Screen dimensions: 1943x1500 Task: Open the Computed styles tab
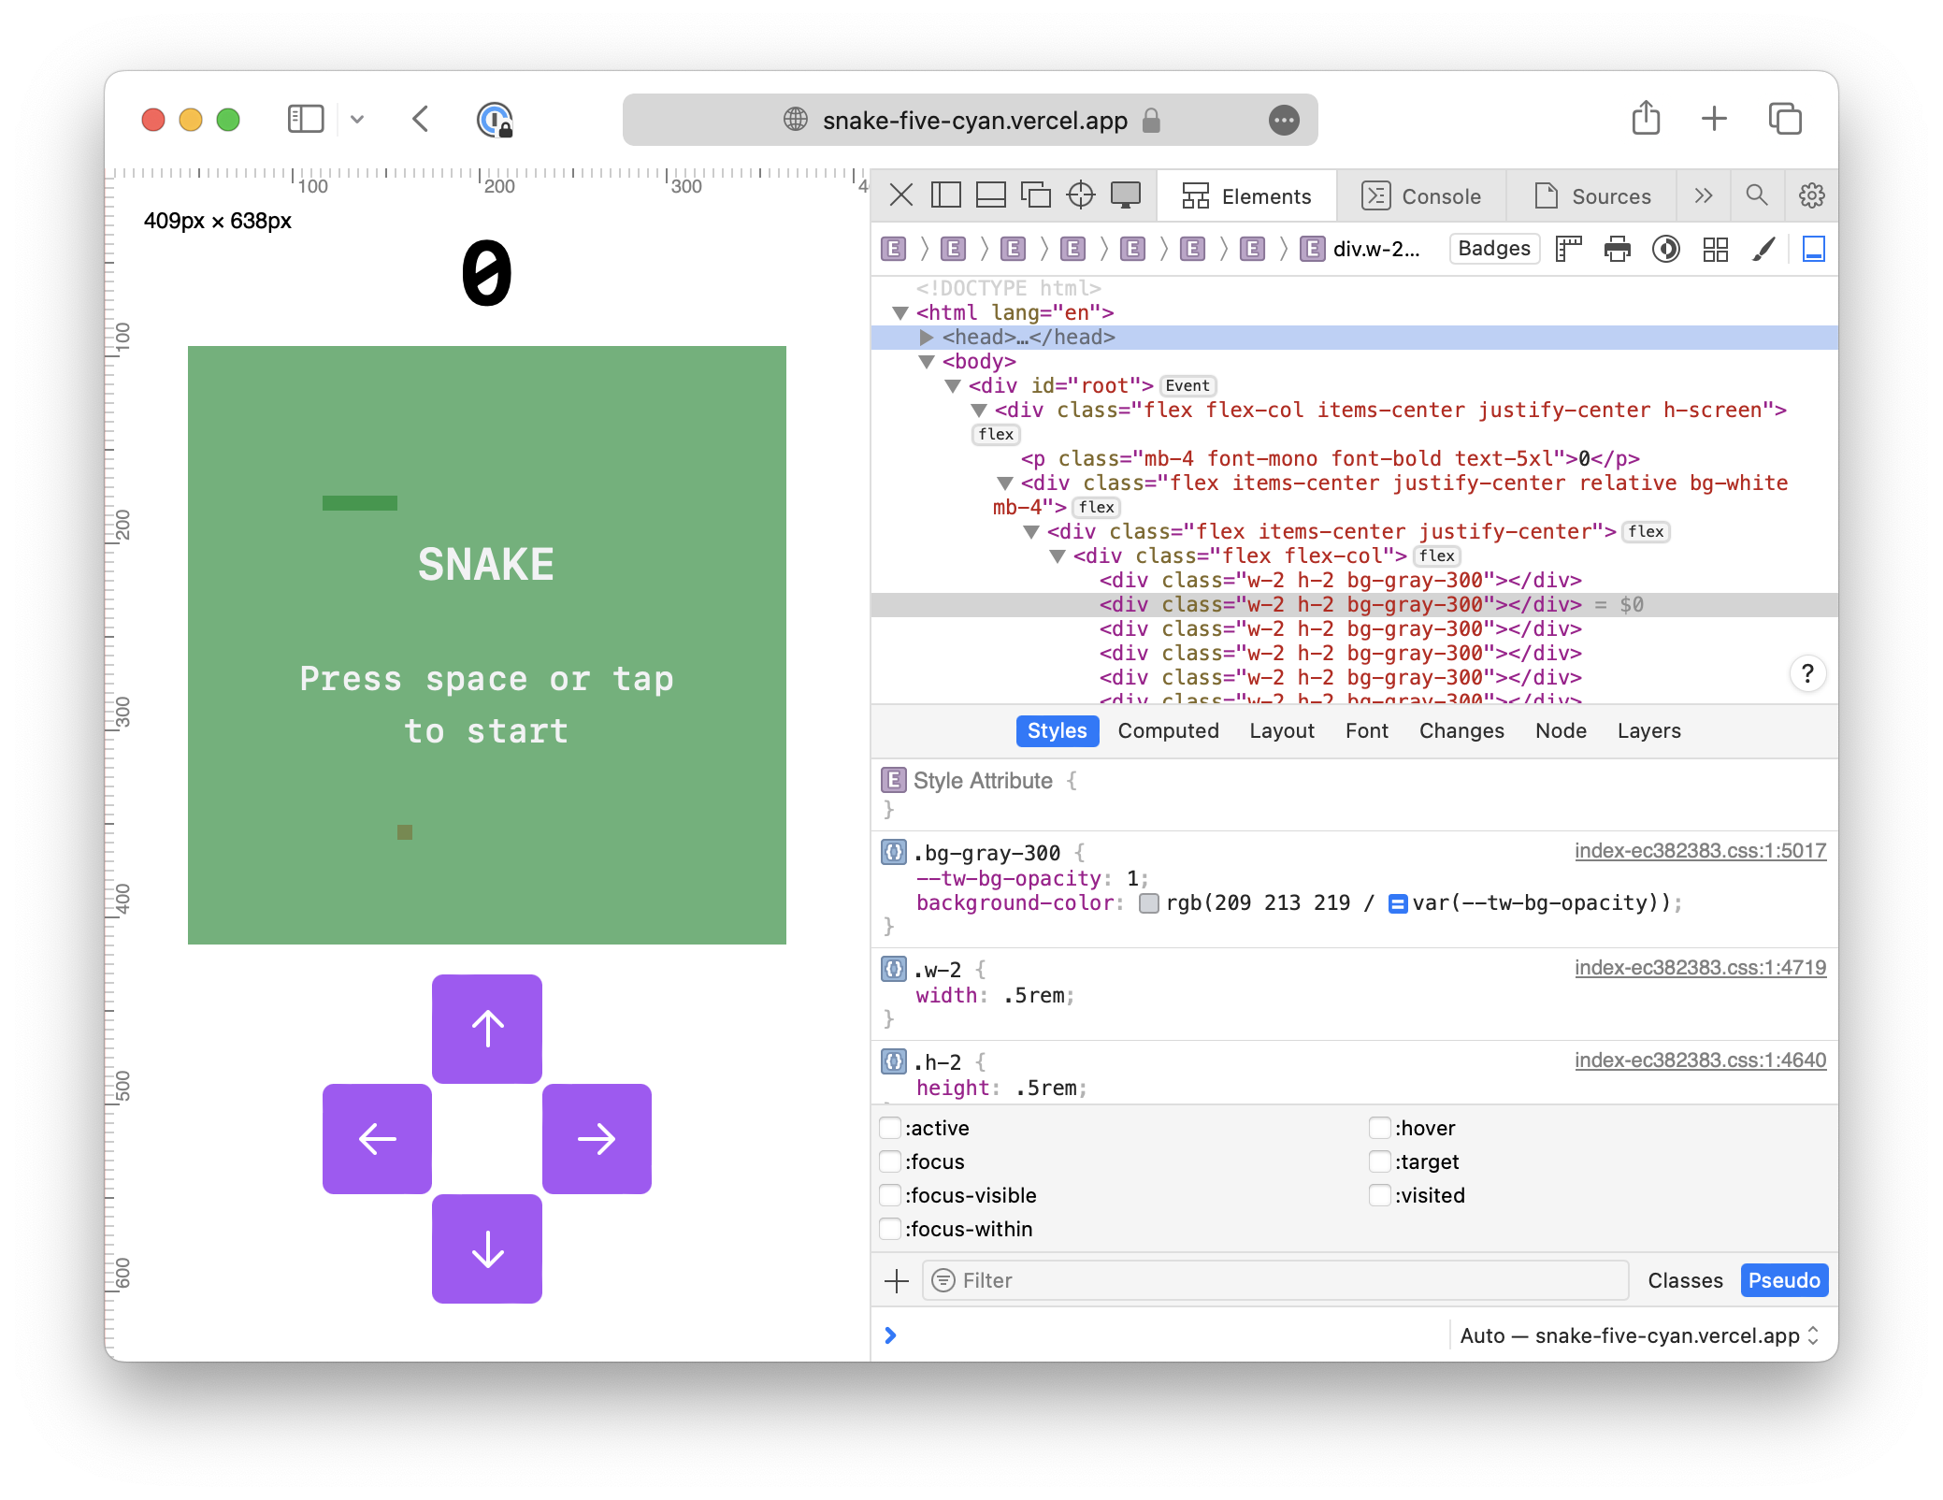(1168, 729)
